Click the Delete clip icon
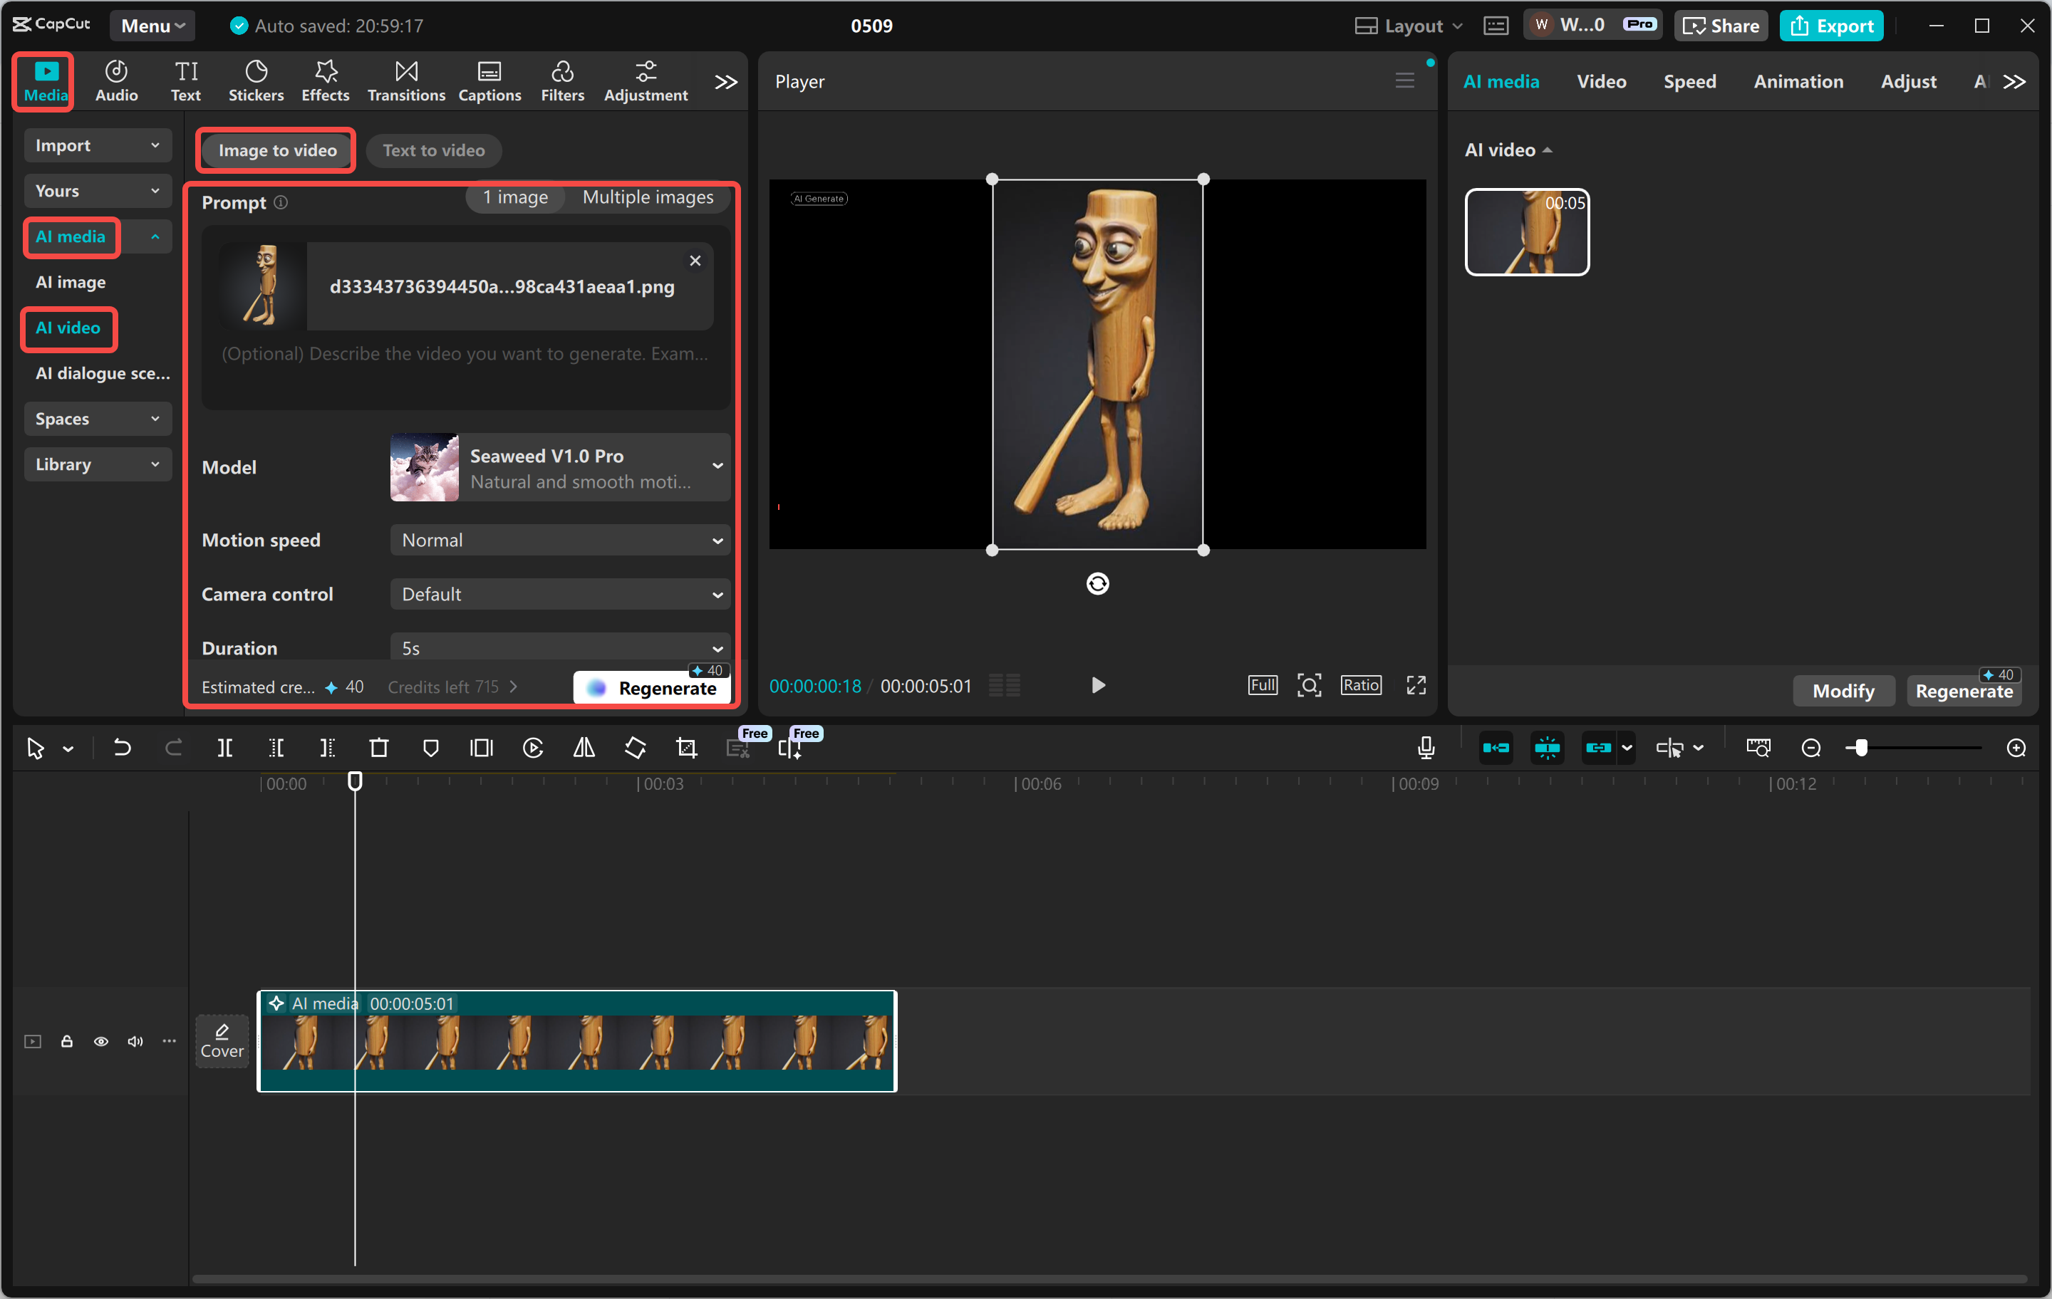The image size is (2052, 1299). pos(379,747)
